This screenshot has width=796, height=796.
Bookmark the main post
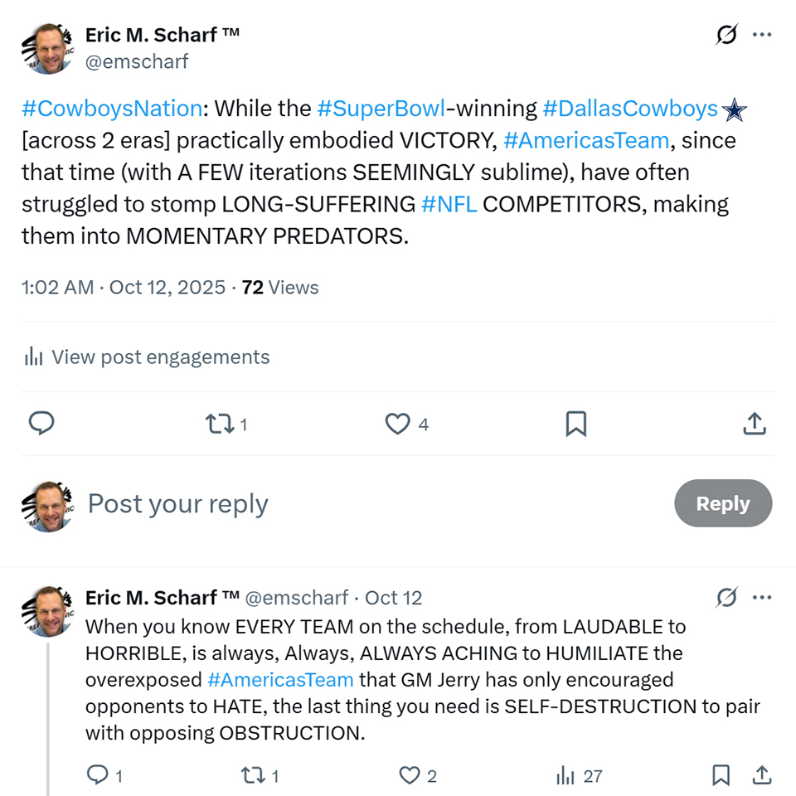click(575, 424)
